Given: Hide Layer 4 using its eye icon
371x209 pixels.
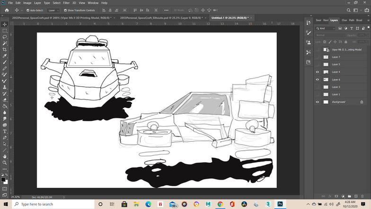Looking at the screenshot, I should (318, 72).
